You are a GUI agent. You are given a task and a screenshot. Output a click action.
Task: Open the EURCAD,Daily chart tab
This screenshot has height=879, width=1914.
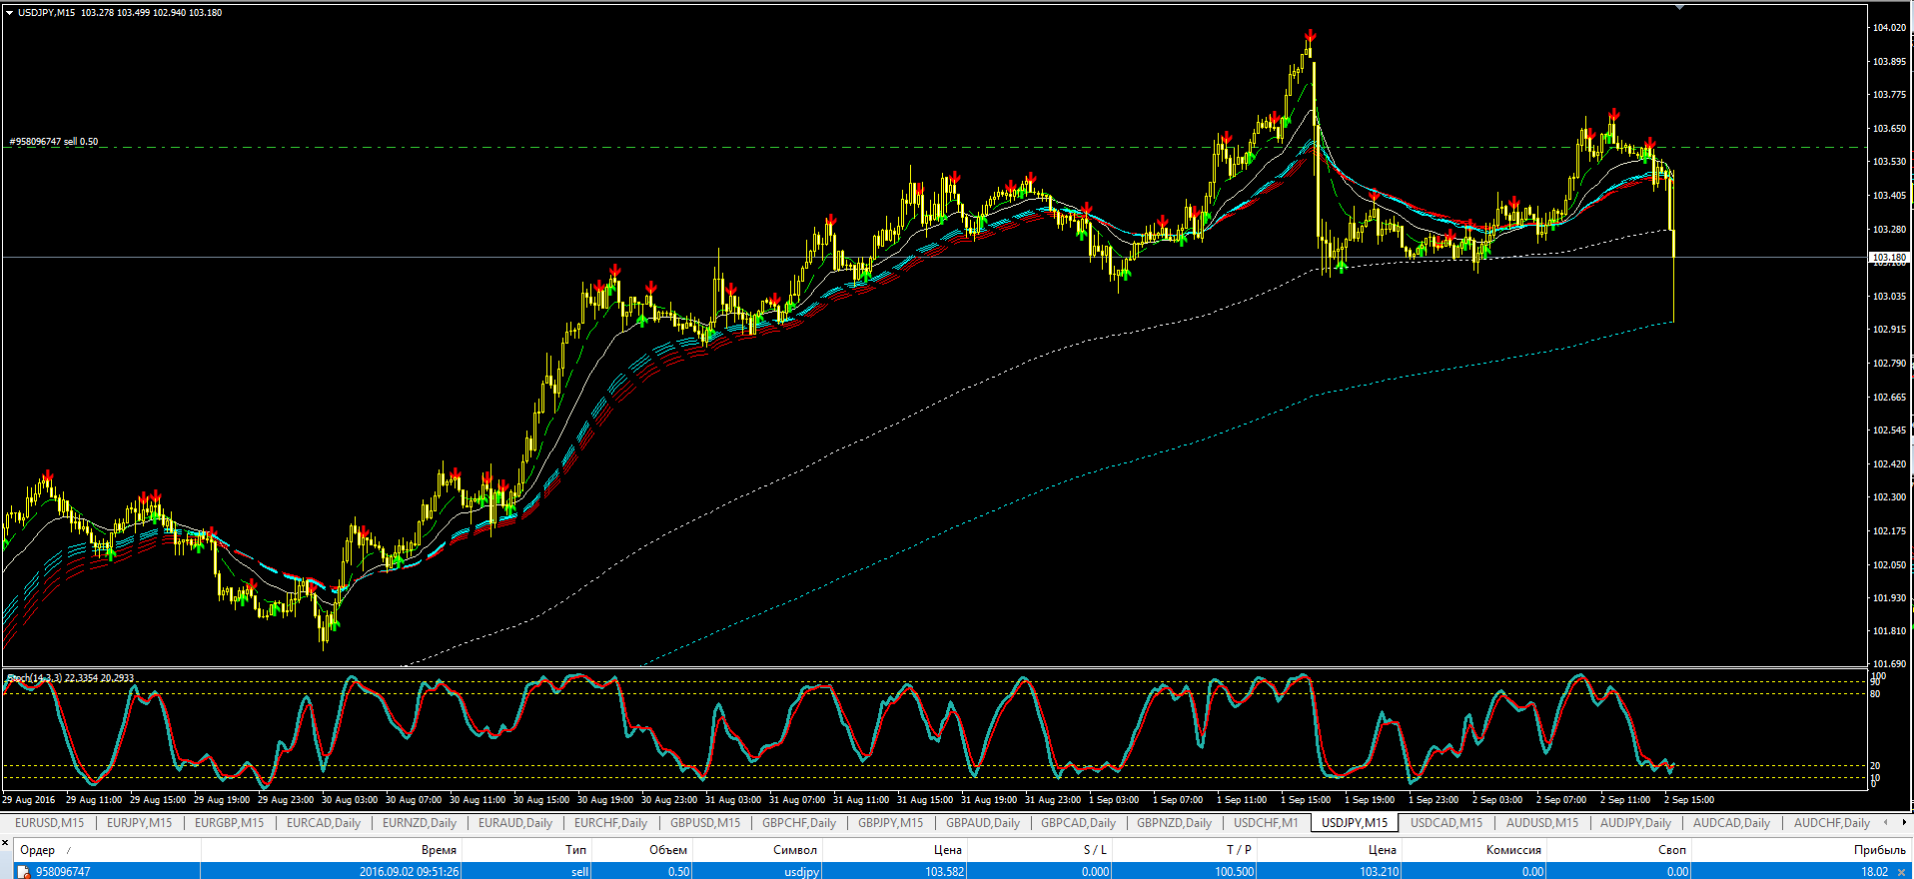(324, 823)
